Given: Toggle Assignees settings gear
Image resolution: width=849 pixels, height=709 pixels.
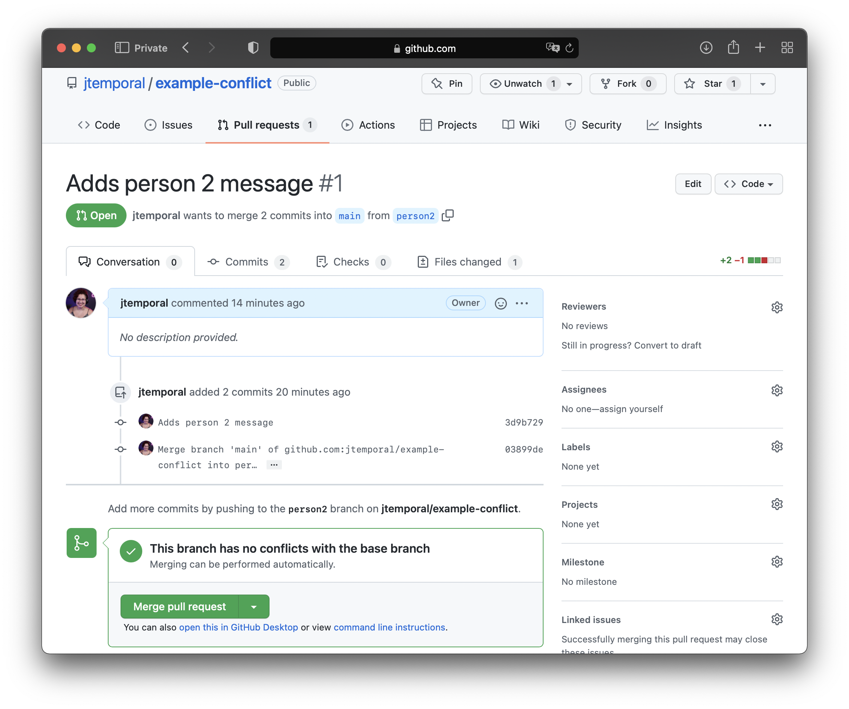Looking at the screenshot, I should (776, 389).
